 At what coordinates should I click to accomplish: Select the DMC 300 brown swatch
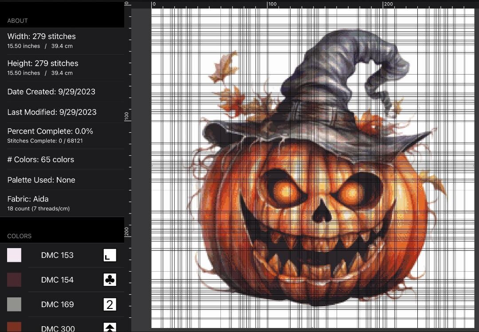[14, 327]
